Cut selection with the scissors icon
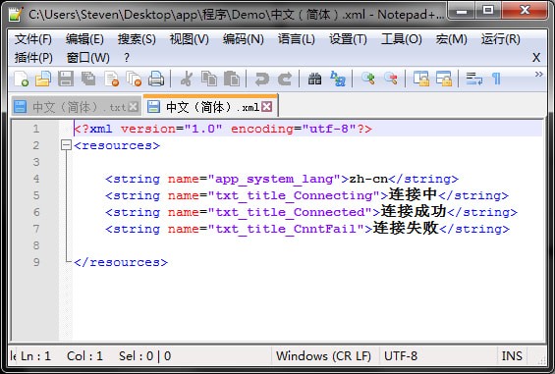 click(187, 79)
